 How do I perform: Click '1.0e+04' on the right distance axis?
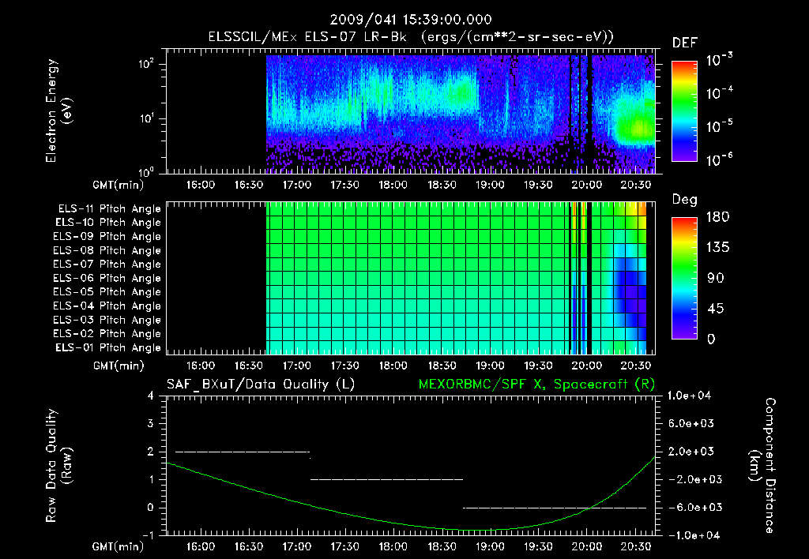pos(689,396)
